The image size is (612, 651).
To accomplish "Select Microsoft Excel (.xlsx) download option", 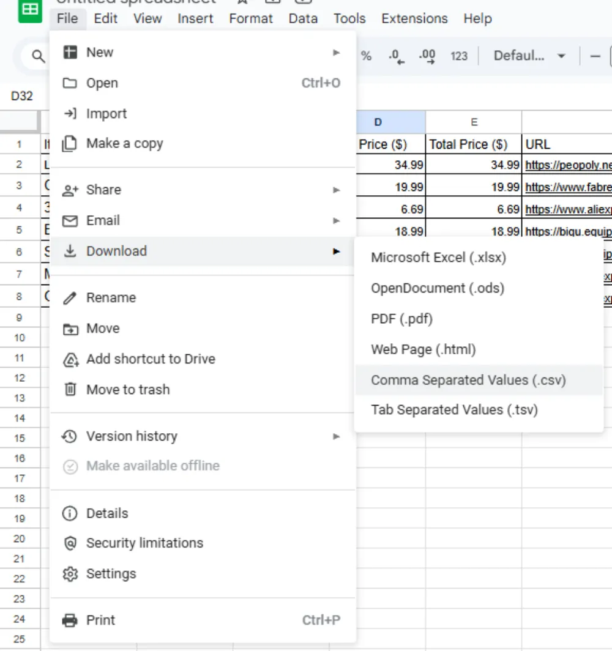I will point(438,258).
